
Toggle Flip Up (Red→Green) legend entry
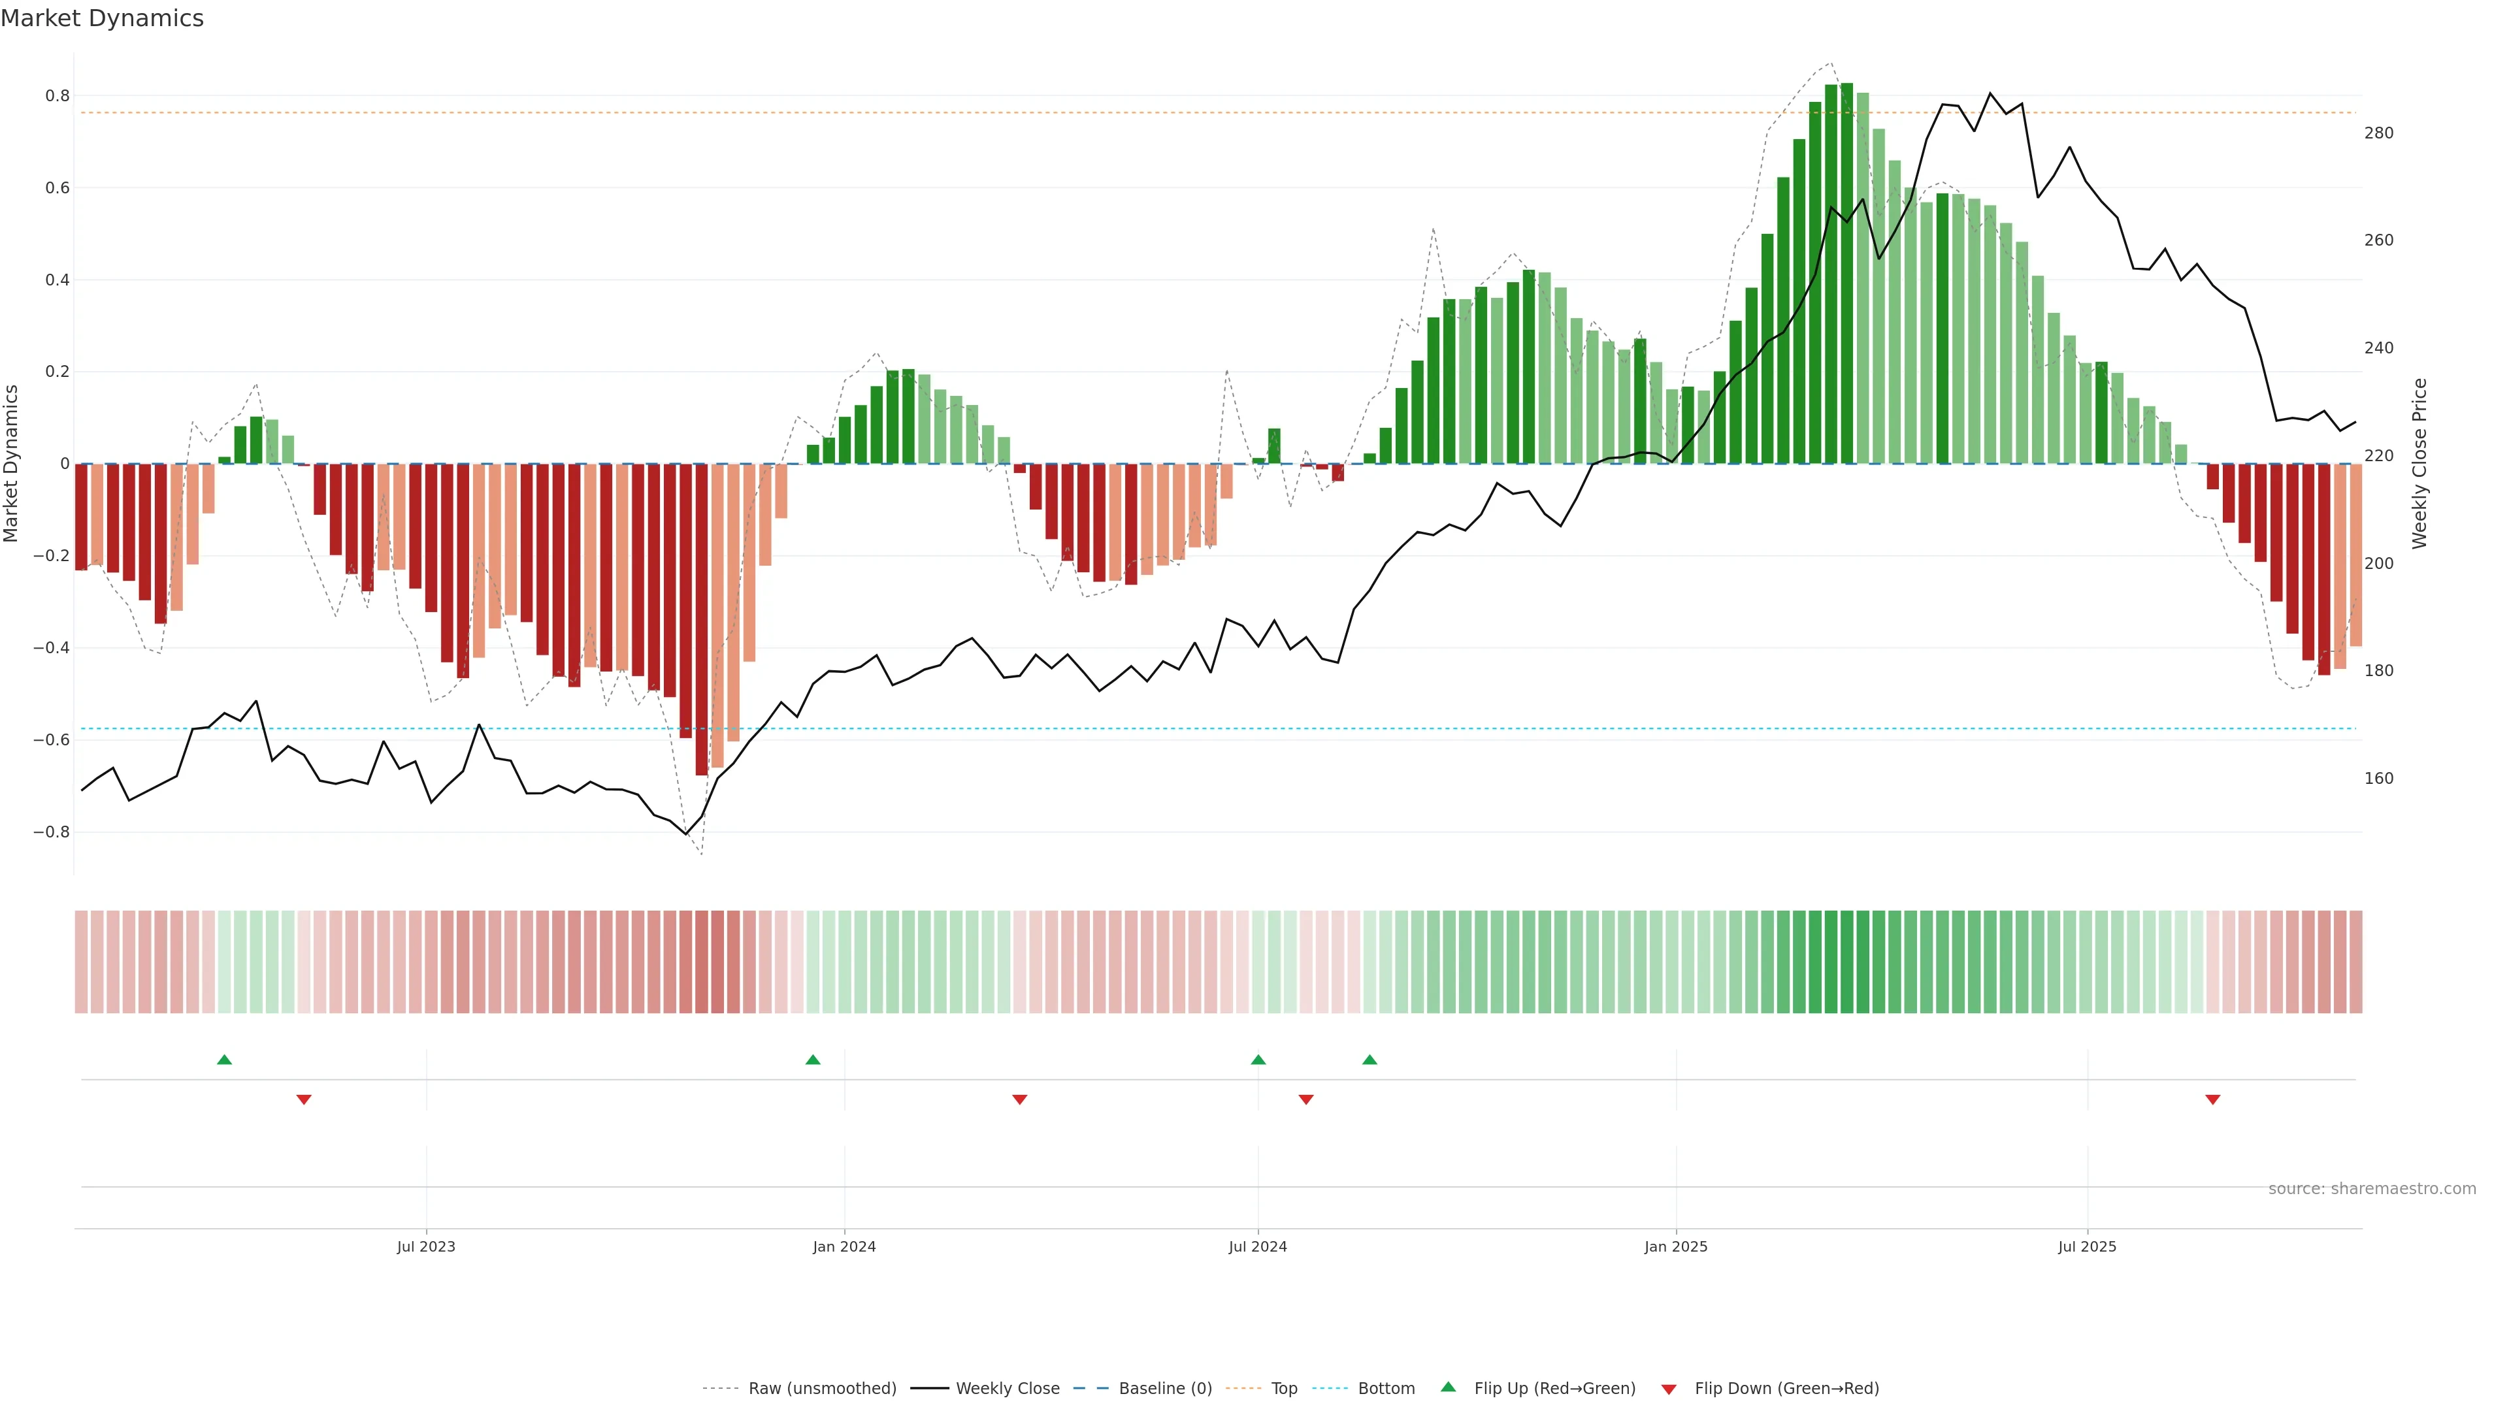tap(1554, 1389)
